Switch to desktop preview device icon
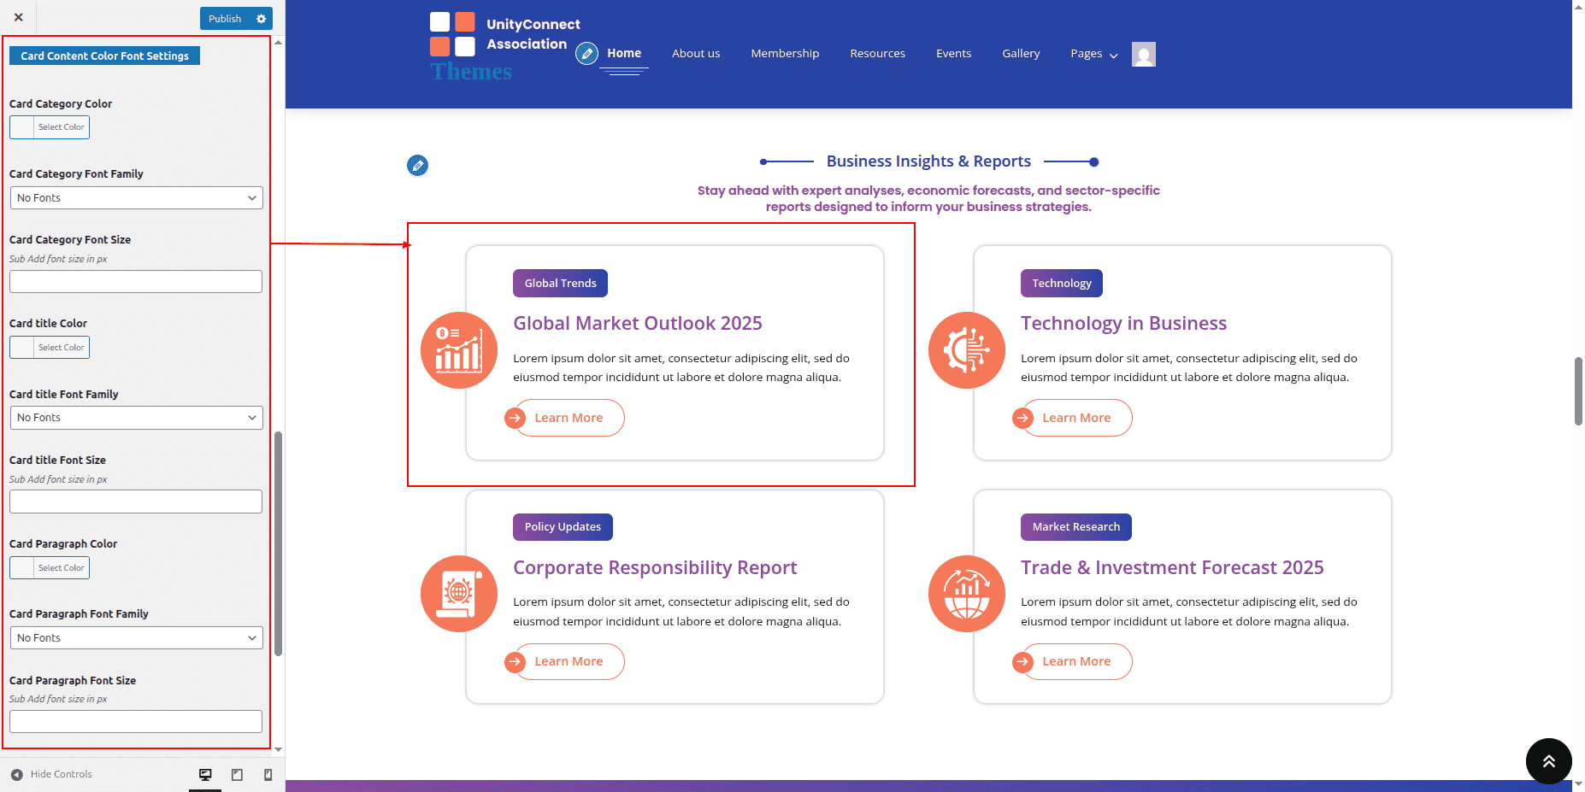Image resolution: width=1585 pixels, height=792 pixels. 205,774
